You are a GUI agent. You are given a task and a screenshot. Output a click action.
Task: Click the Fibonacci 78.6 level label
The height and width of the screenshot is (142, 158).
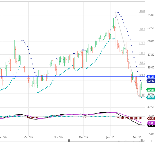coord(142,29)
